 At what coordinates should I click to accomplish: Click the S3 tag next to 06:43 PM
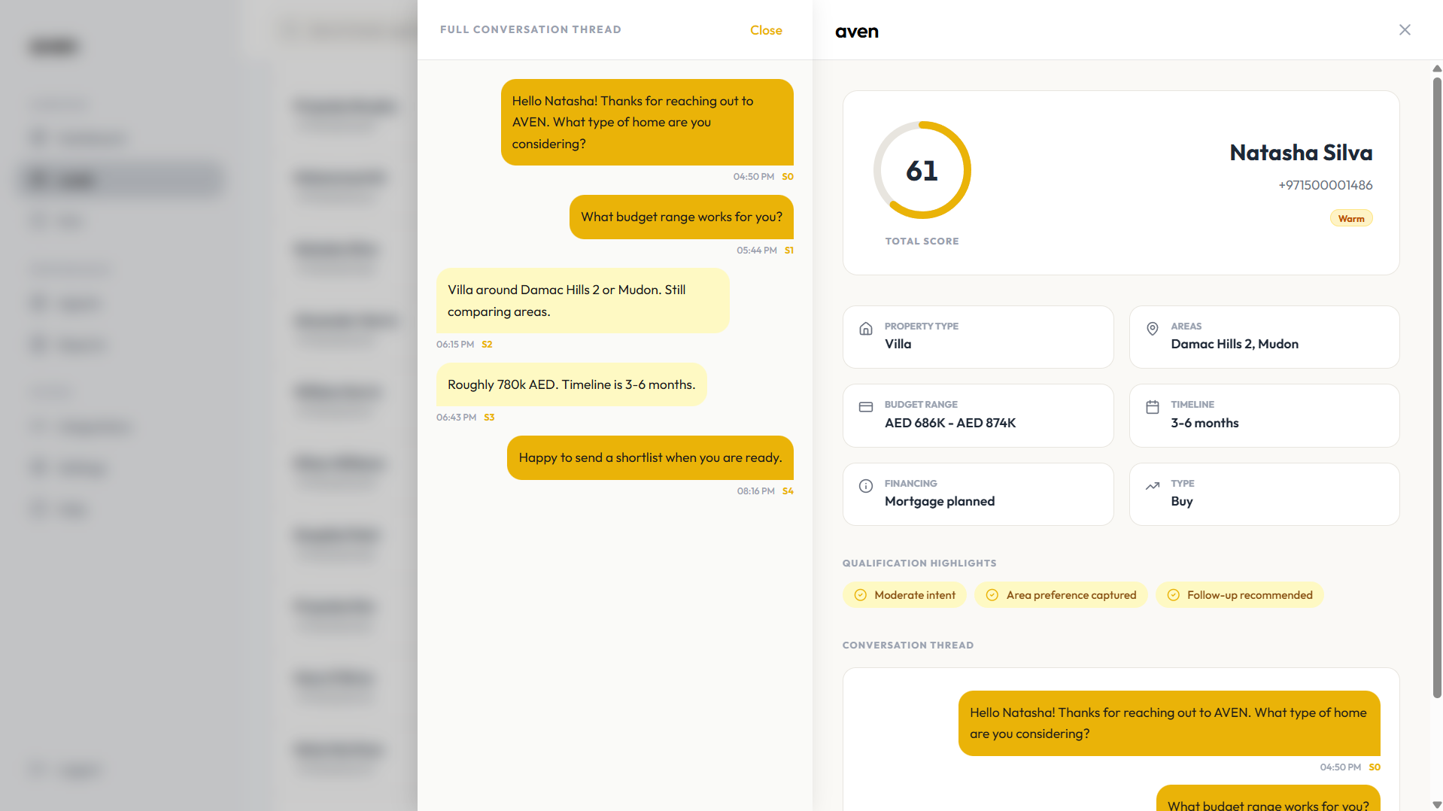489,418
